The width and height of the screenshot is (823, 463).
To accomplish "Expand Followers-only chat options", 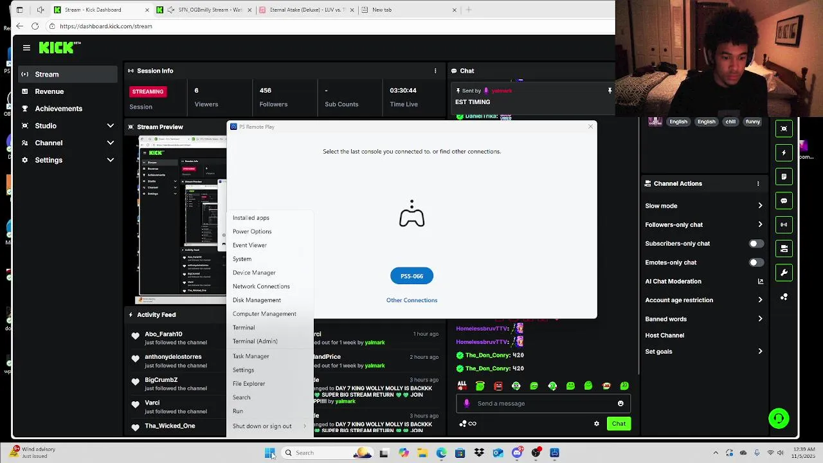I will click(x=760, y=224).
